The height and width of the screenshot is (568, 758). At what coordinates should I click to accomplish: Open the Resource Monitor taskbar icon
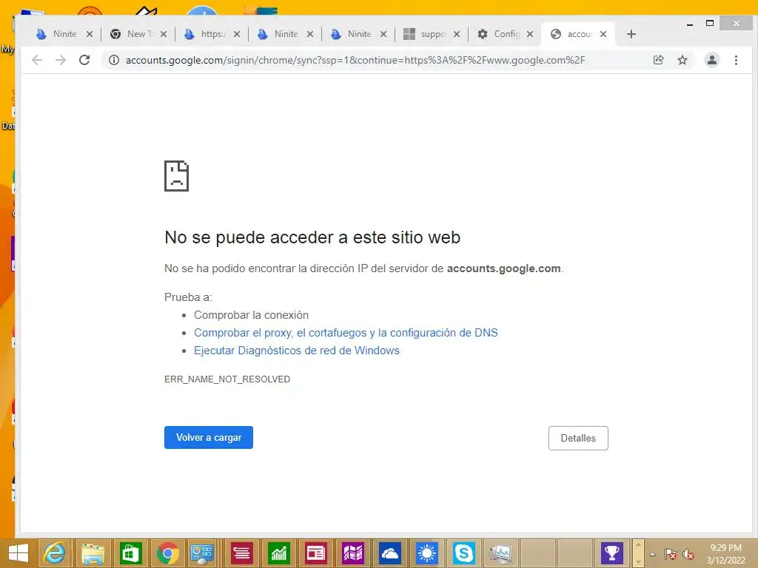(501, 553)
